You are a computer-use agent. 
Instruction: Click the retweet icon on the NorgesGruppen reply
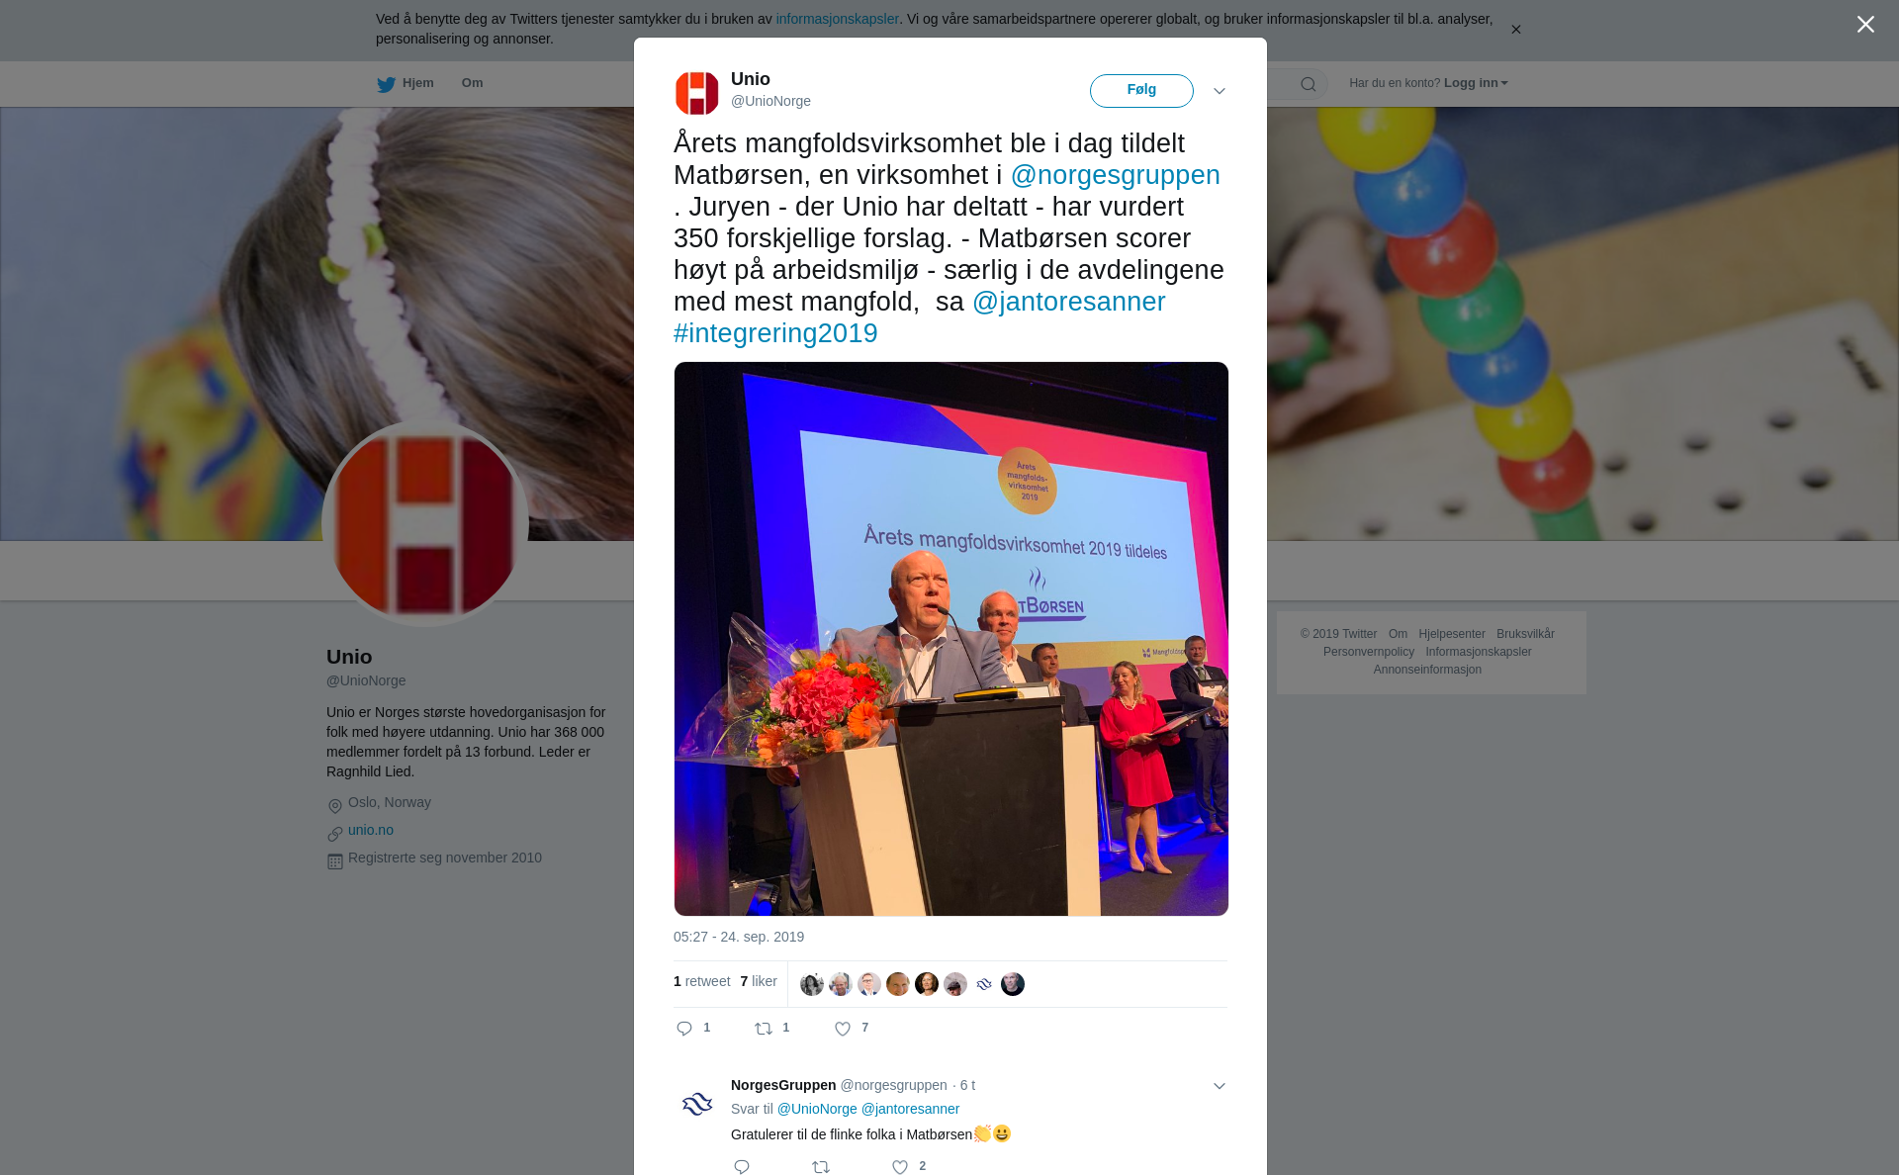821,1167
